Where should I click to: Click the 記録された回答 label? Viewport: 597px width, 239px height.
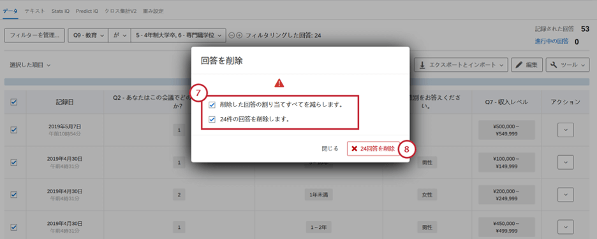(x=554, y=29)
